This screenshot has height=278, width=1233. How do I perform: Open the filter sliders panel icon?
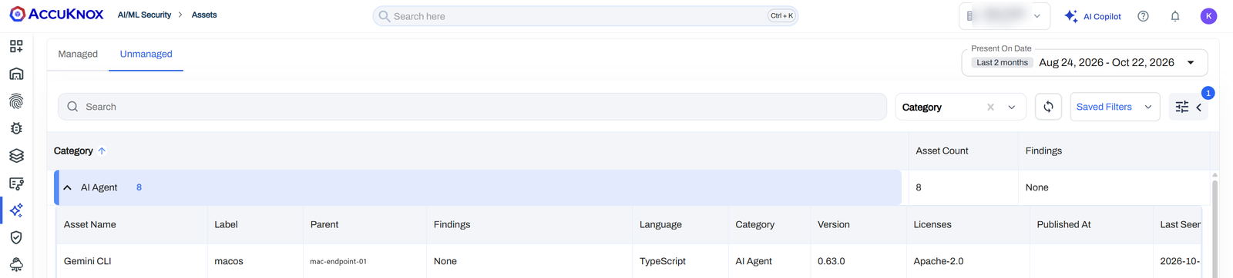(1182, 108)
